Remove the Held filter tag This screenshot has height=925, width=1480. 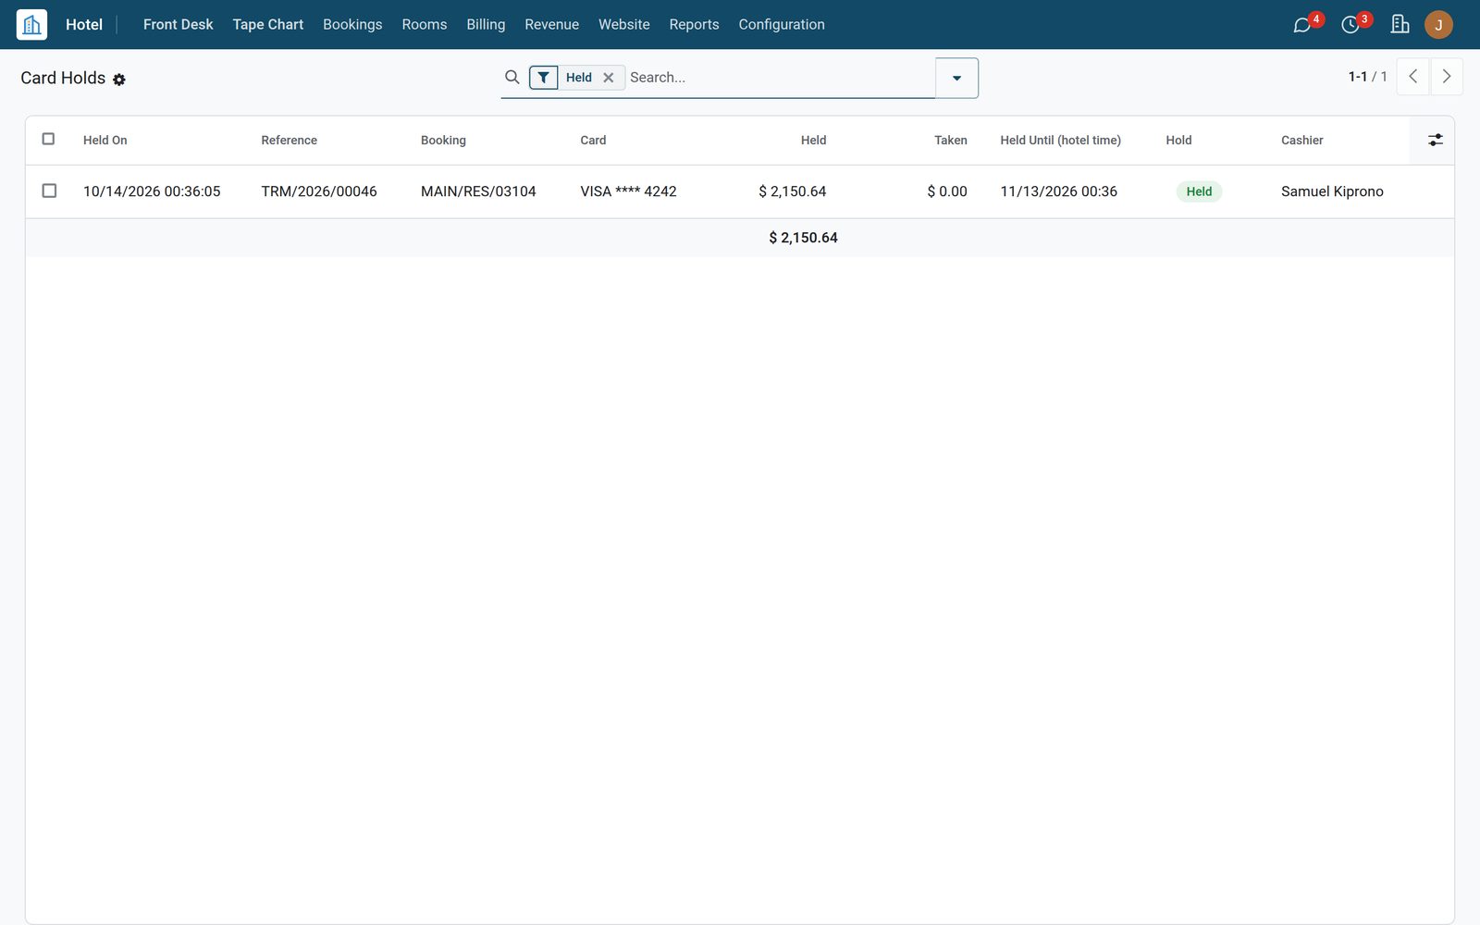point(609,78)
